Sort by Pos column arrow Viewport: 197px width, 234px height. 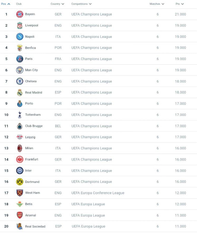(9, 4)
